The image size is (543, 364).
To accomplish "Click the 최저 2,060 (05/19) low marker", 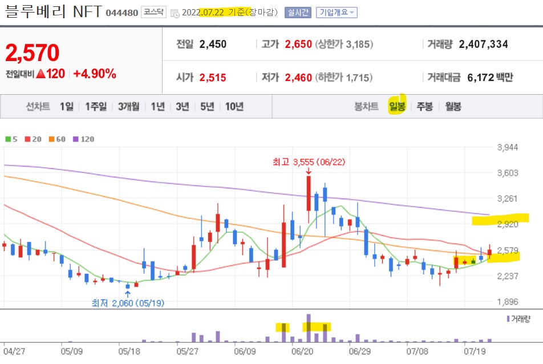I will click(128, 303).
